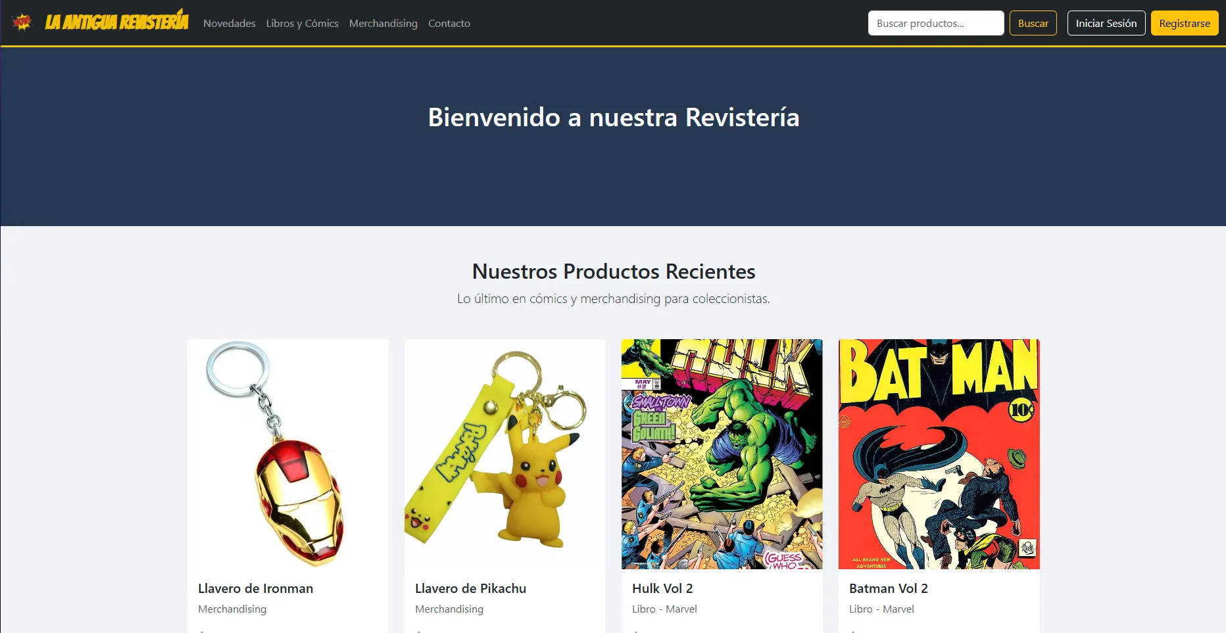Select the Batman Vol 2 title

(x=888, y=588)
